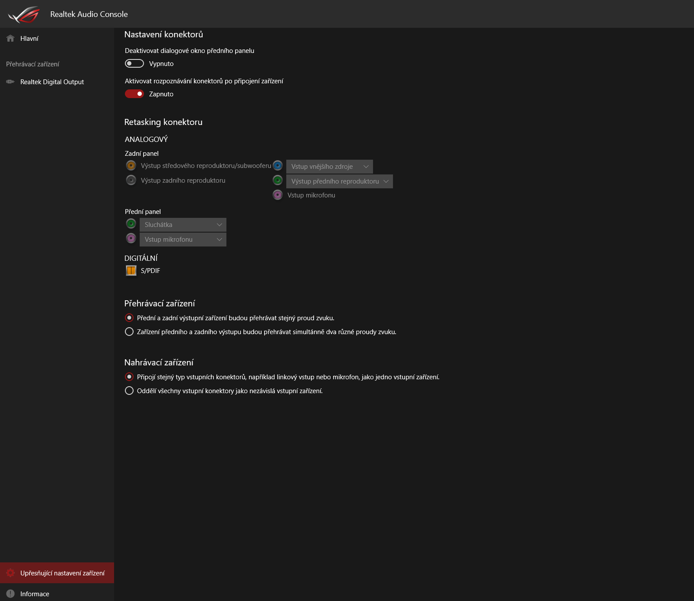This screenshot has width=694, height=601.
Task: Click the ANALOGOVÝ section label
Action: [146, 139]
